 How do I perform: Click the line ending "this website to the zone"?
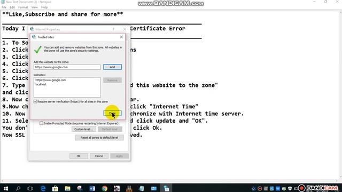174,85
